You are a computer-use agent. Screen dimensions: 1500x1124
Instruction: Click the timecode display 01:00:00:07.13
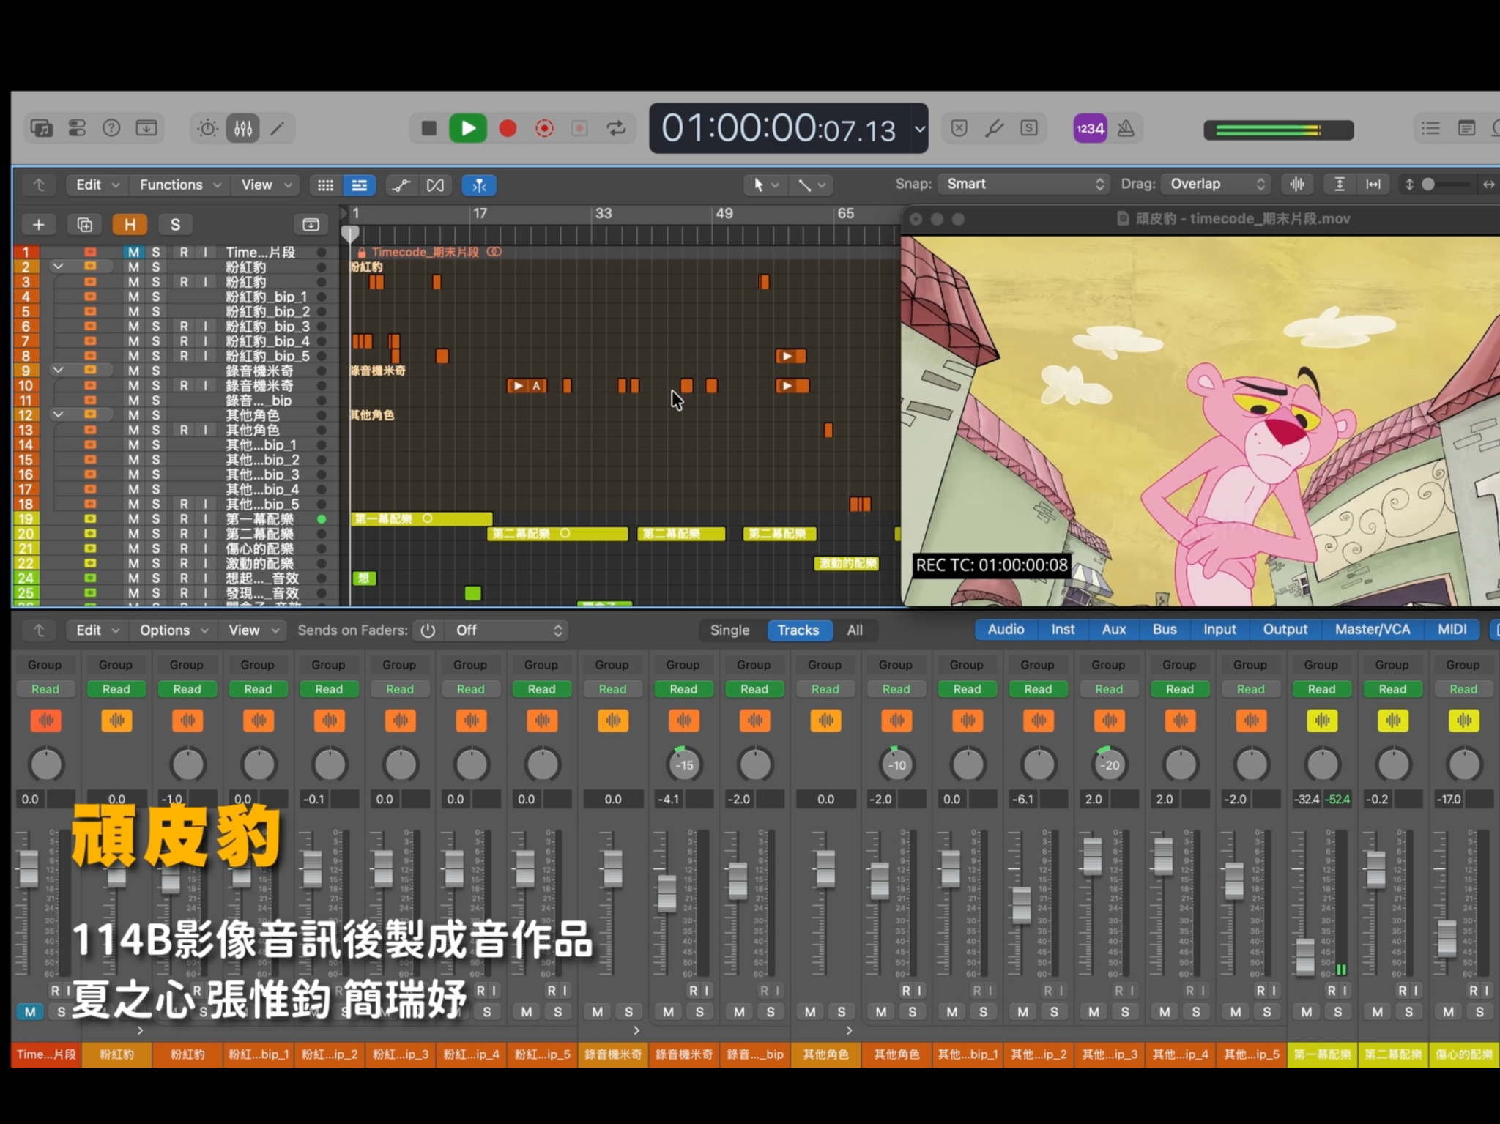779,130
